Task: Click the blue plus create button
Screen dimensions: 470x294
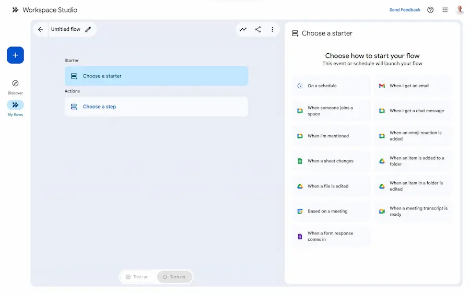Action: click(x=15, y=55)
